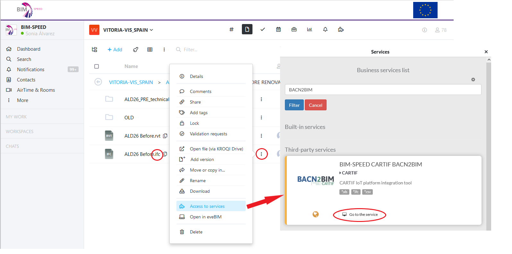Open the three-dot menu for ALD26 Before.ifc
The image size is (512, 254).
[261, 154]
